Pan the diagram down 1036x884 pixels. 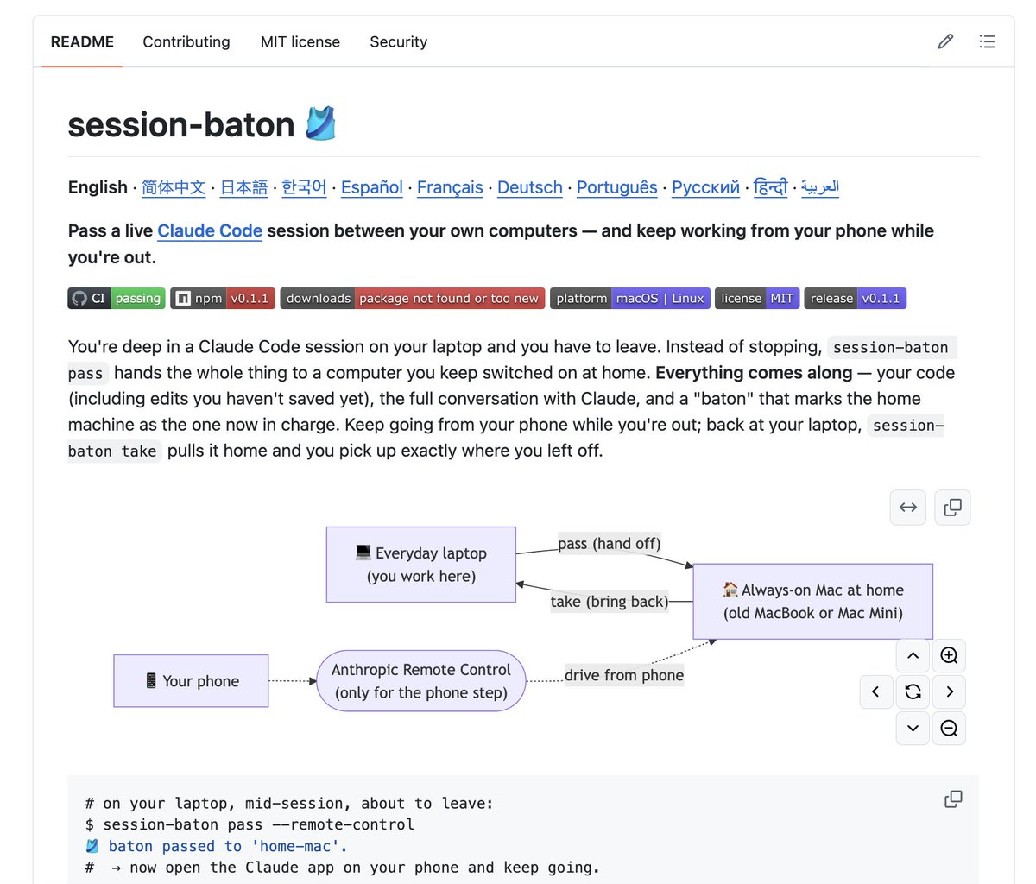click(x=913, y=728)
